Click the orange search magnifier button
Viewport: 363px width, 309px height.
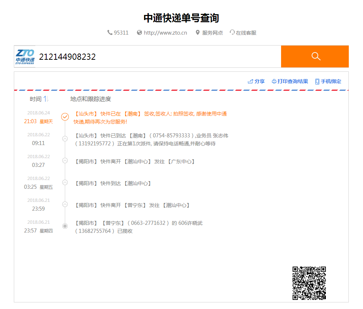pos(315,56)
